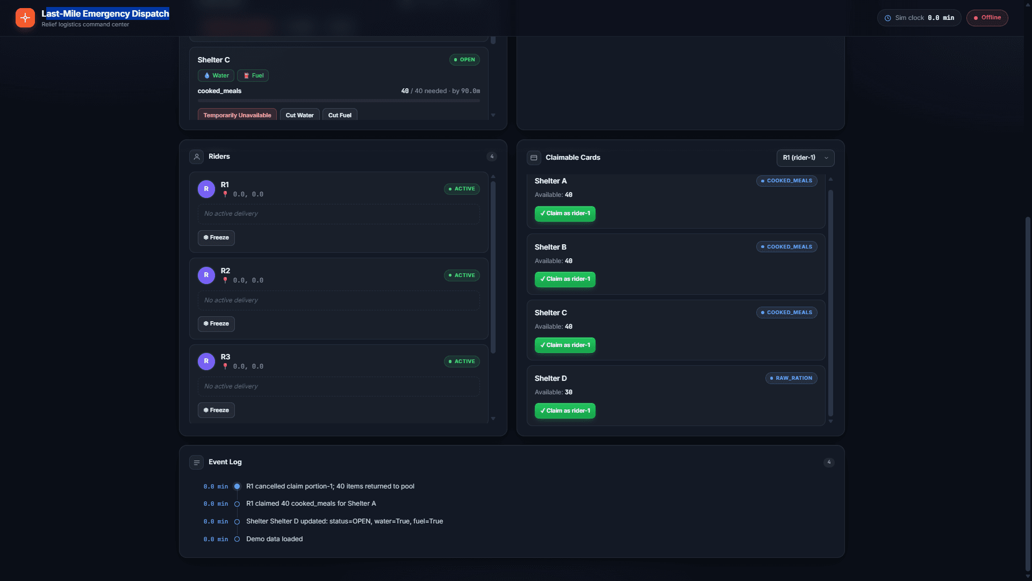
Task: Toggle Shelter C Temporarily Unavailable
Action: click(x=237, y=115)
